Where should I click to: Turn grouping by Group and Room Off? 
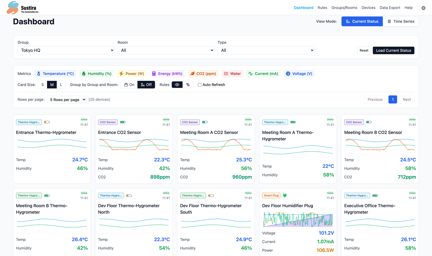(146, 85)
